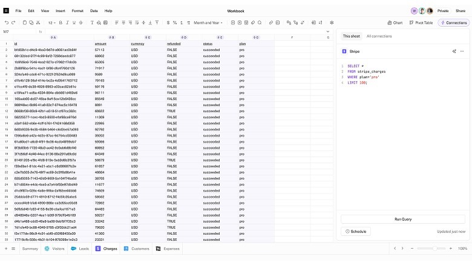Viewport: 472px width, 265px height.
Task: Click the Schedule button
Action: coord(356,231)
